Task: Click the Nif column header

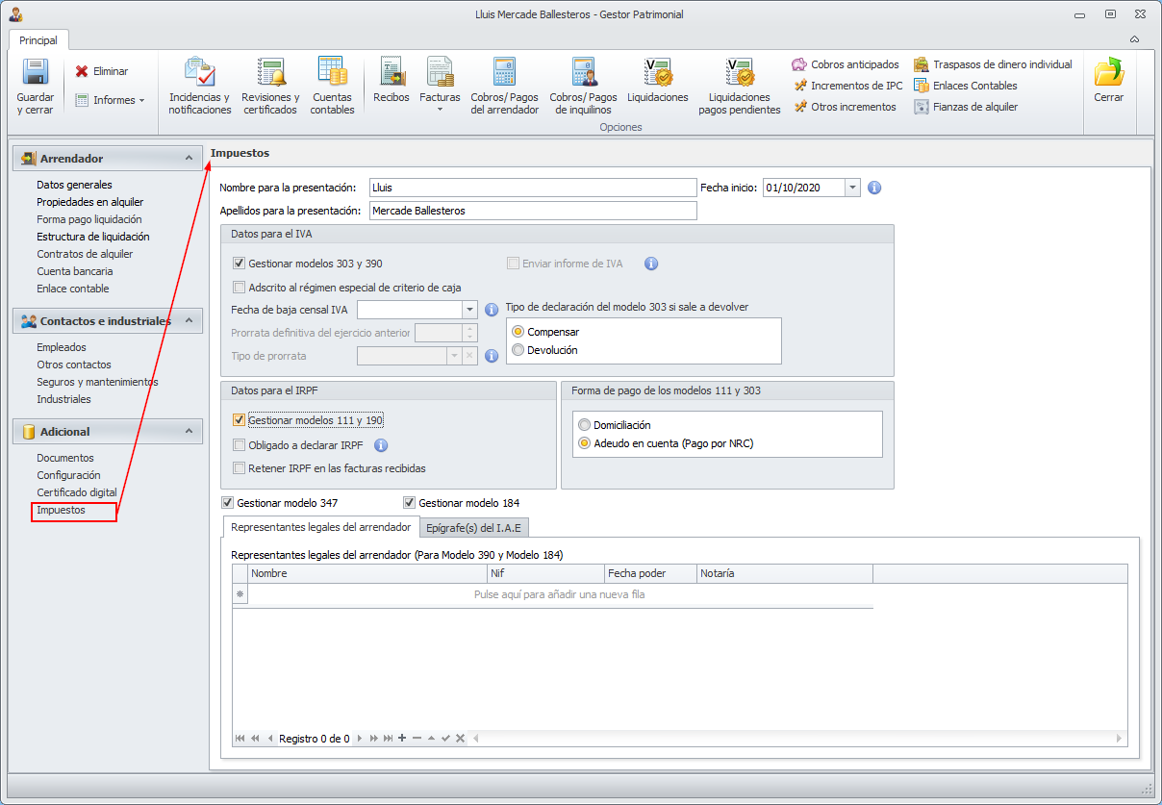Action: click(x=545, y=573)
